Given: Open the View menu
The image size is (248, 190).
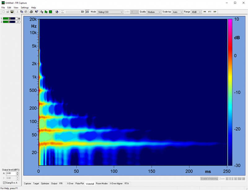Looking at the screenshot, I should (16, 7).
